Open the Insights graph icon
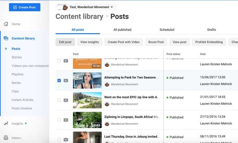Image resolution: width=238 pixels, height=143 pixels. coord(6,123)
